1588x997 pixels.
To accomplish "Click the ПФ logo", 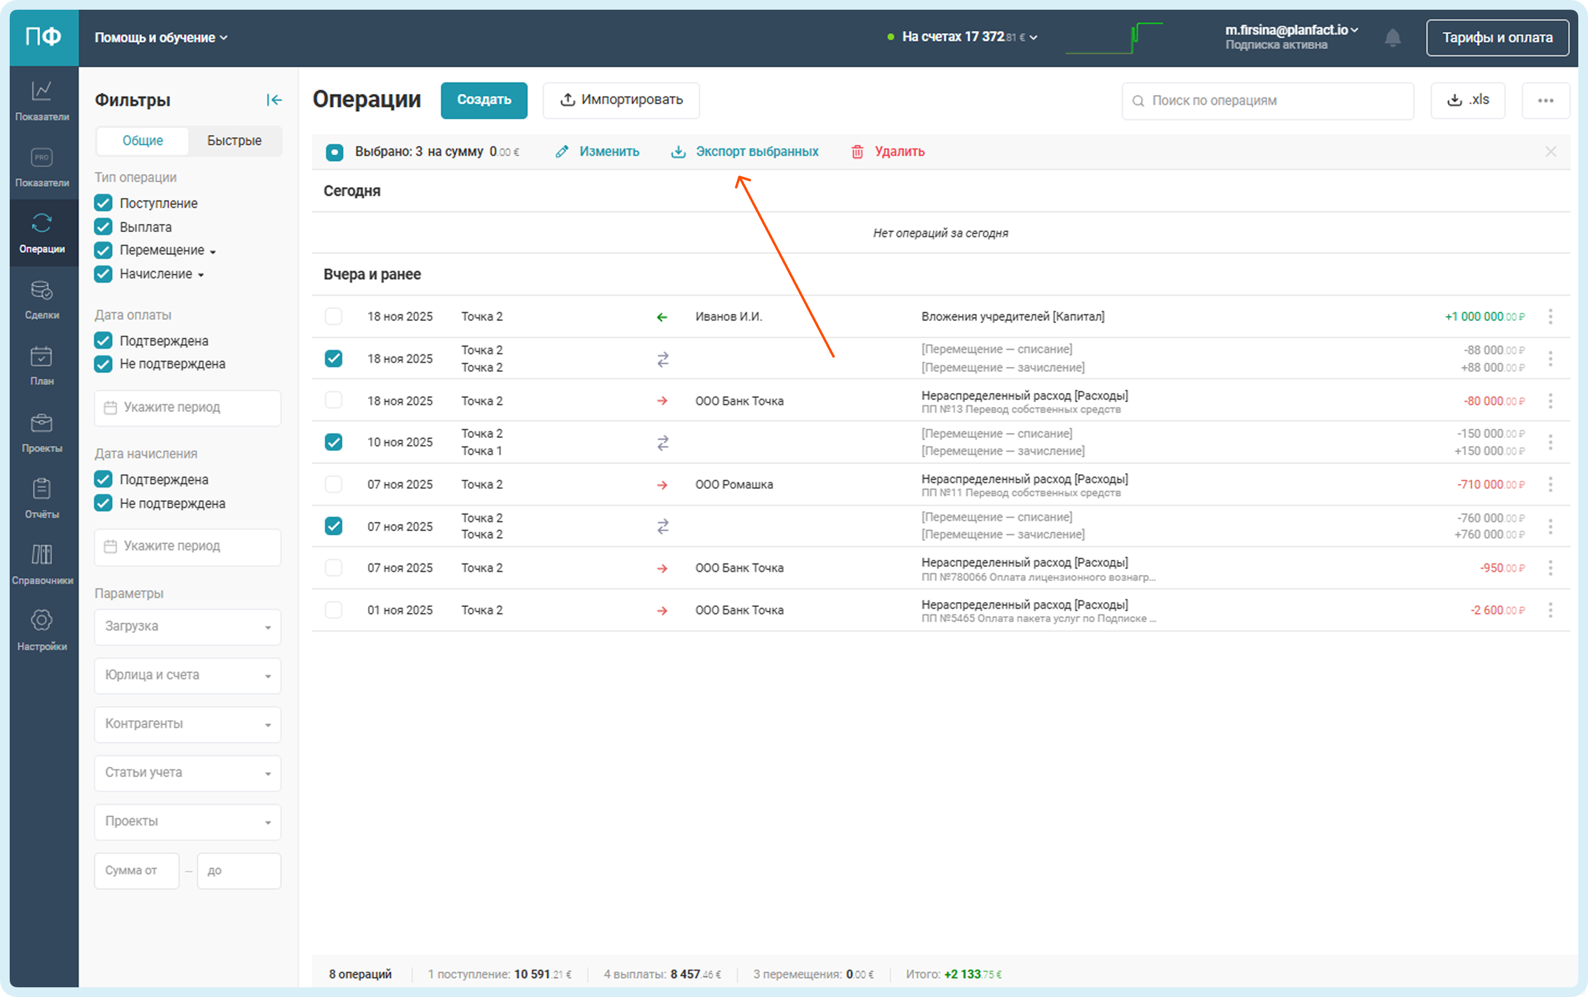I will click(x=44, y=37).
